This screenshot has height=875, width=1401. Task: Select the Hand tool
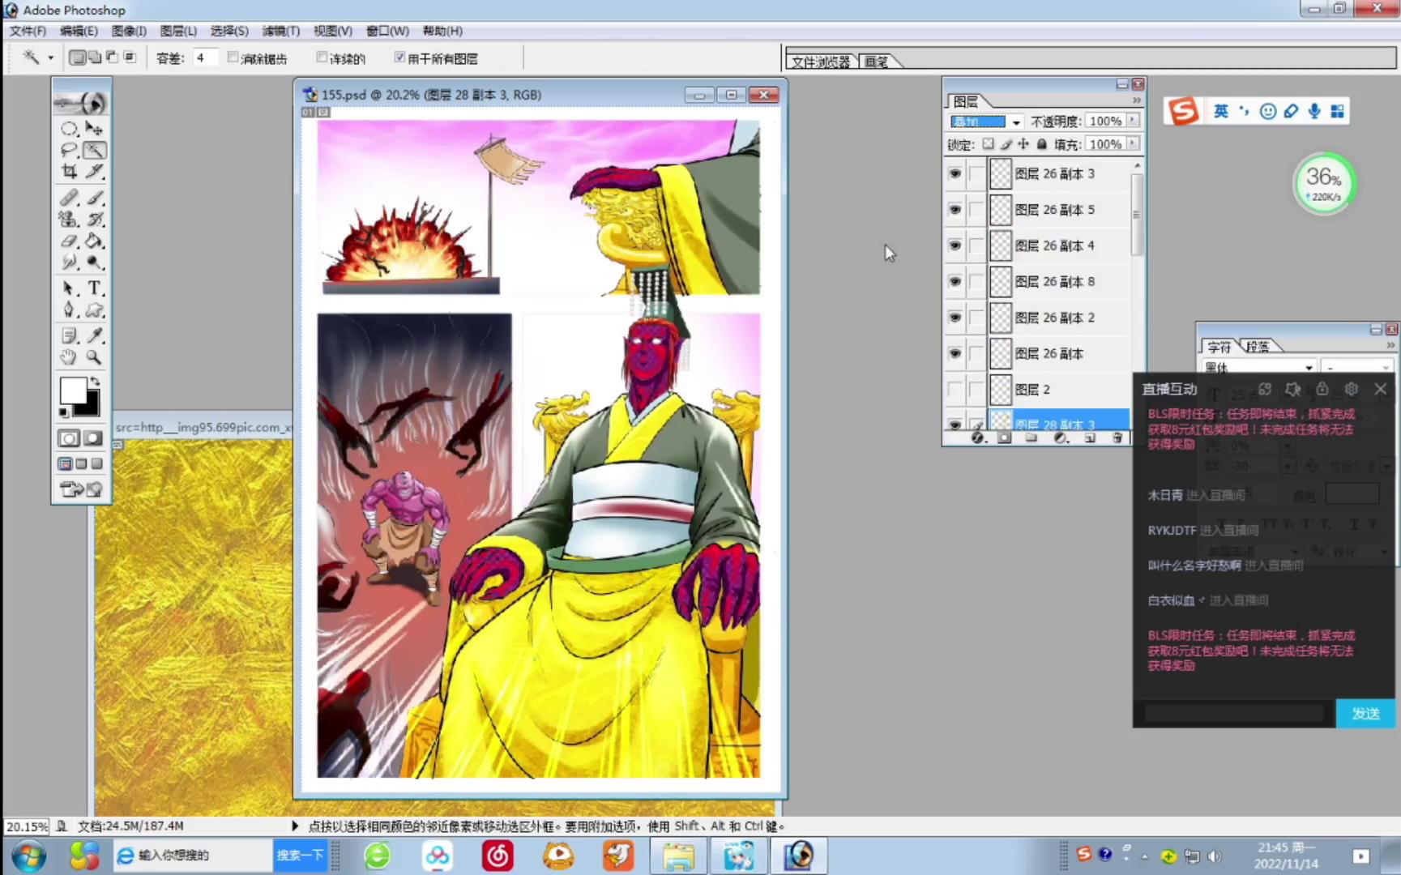(70, 356)
